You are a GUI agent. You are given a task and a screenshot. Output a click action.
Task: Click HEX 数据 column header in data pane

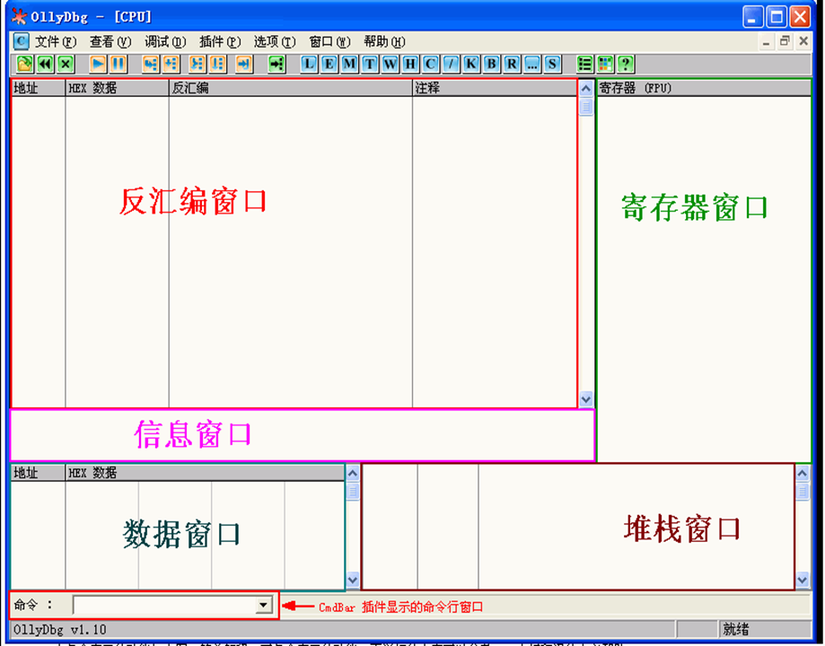(206, 473)
